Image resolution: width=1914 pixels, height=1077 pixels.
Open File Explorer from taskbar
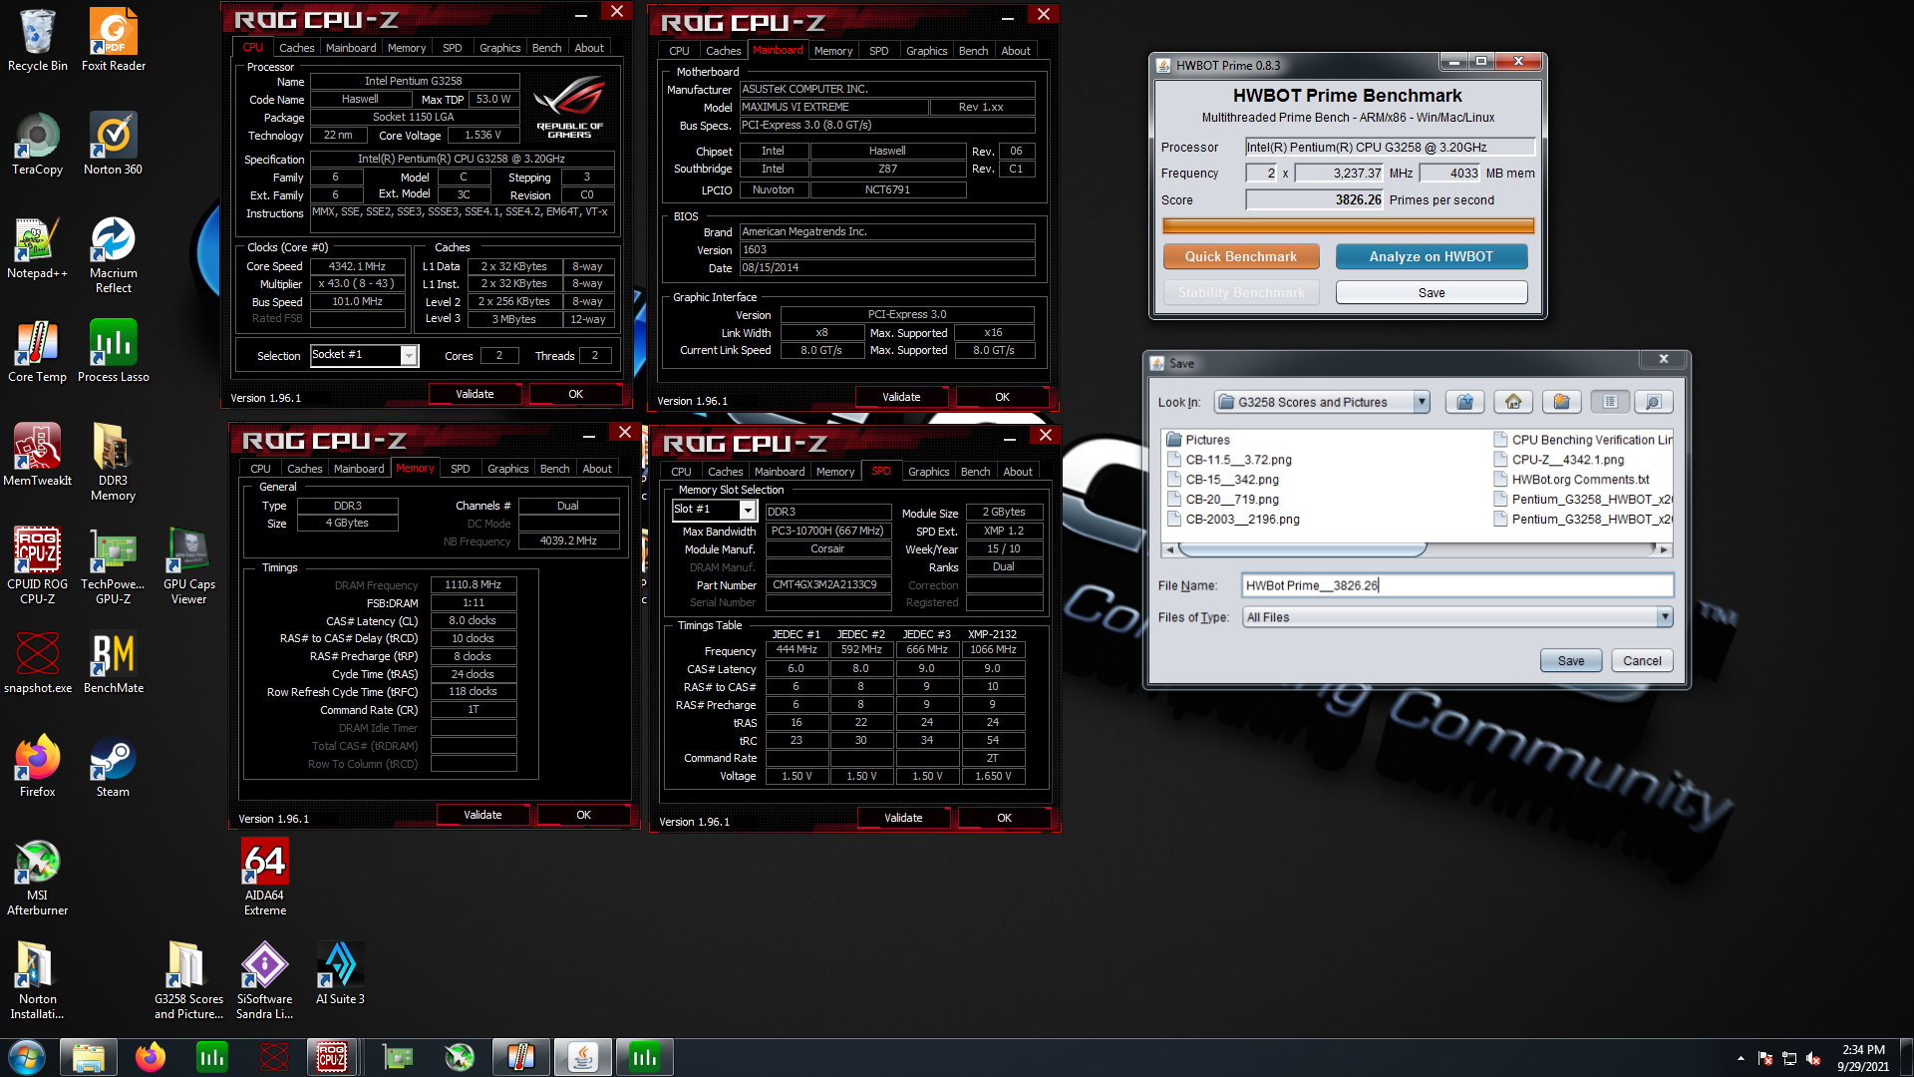point(89,1057)
